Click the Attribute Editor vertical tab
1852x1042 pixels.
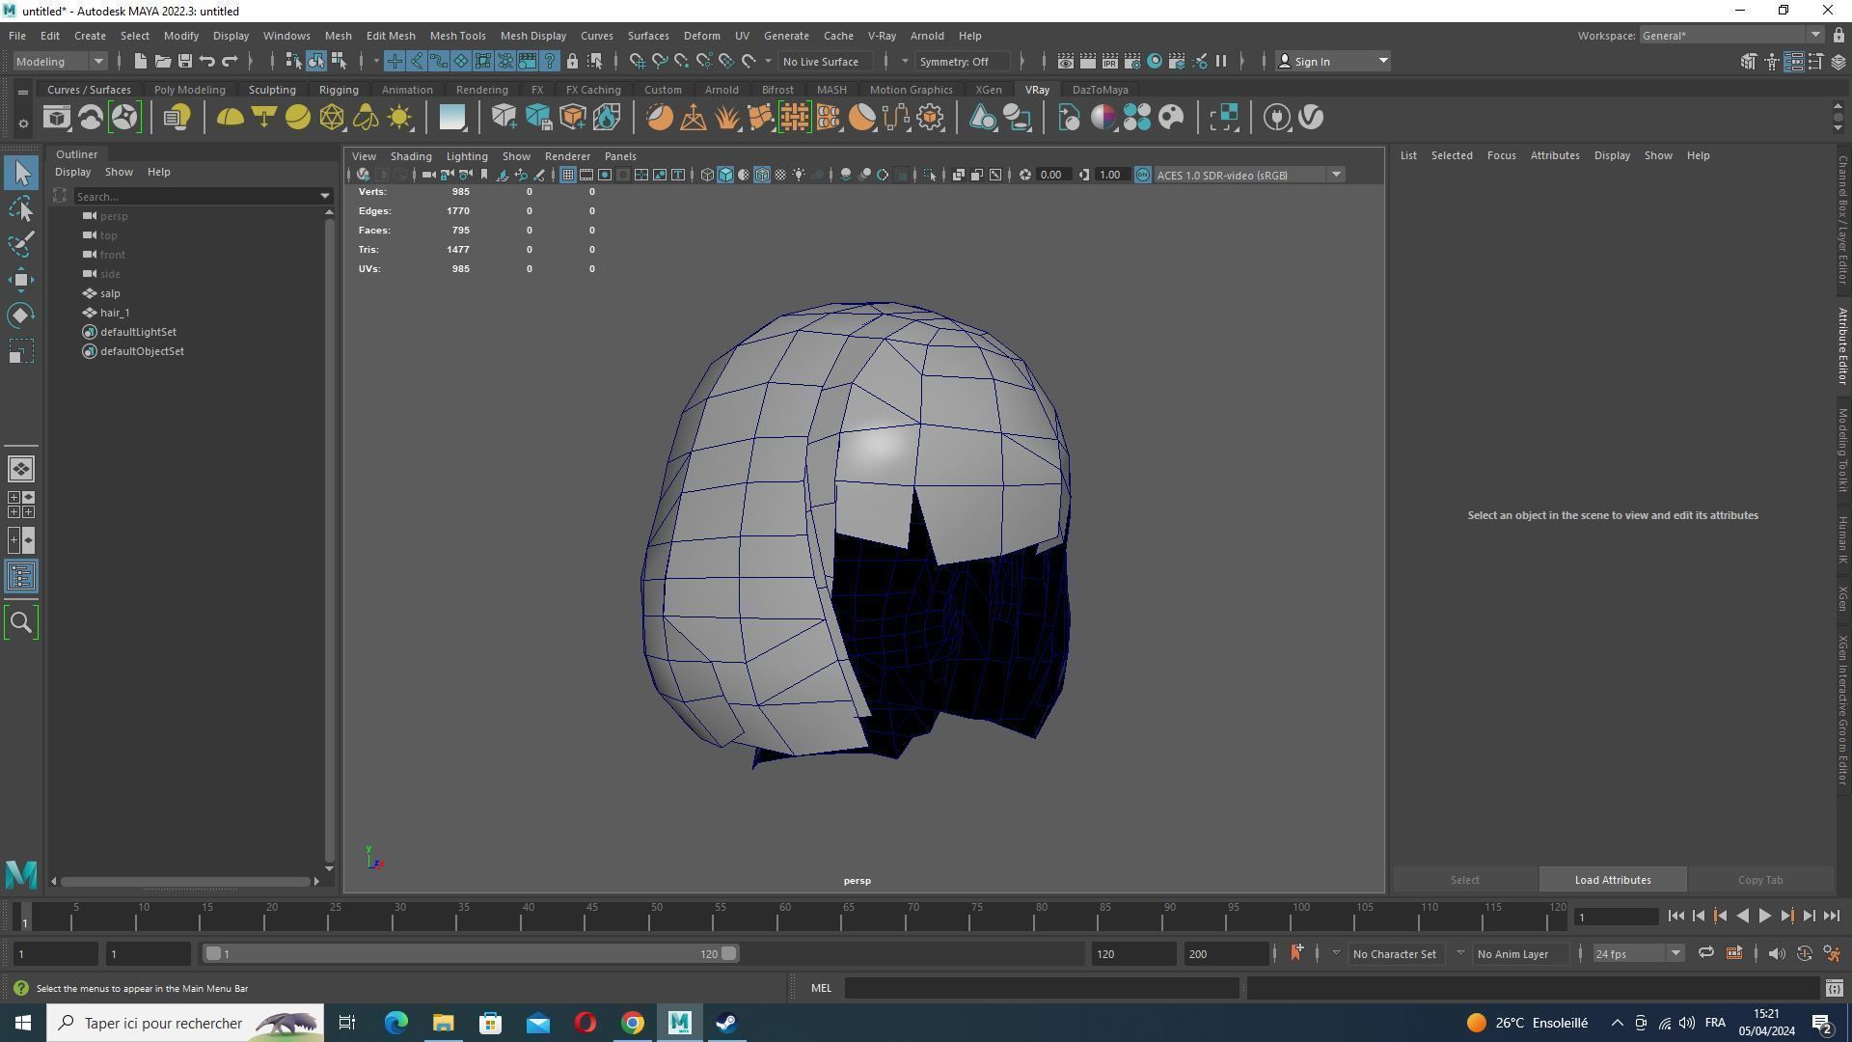(1841, 346)
